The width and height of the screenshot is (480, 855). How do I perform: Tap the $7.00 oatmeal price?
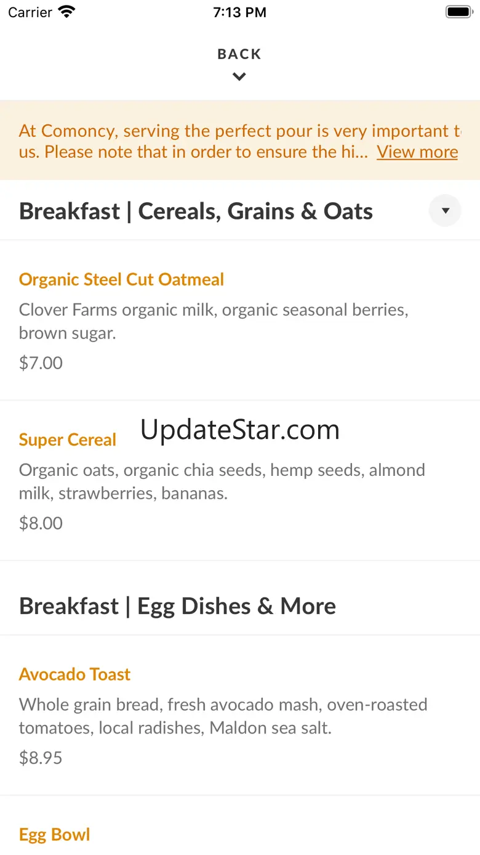(x=41, y=362)
